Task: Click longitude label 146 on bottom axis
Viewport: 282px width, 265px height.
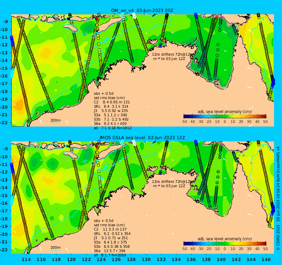Action: pos(266,259)
